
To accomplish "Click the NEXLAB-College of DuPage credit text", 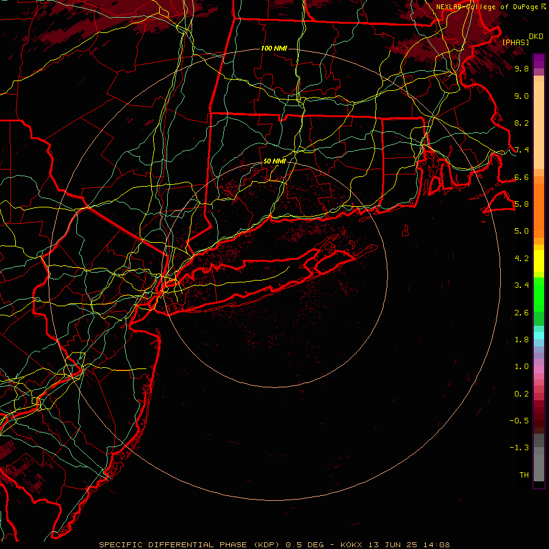I will click(487, 7).
